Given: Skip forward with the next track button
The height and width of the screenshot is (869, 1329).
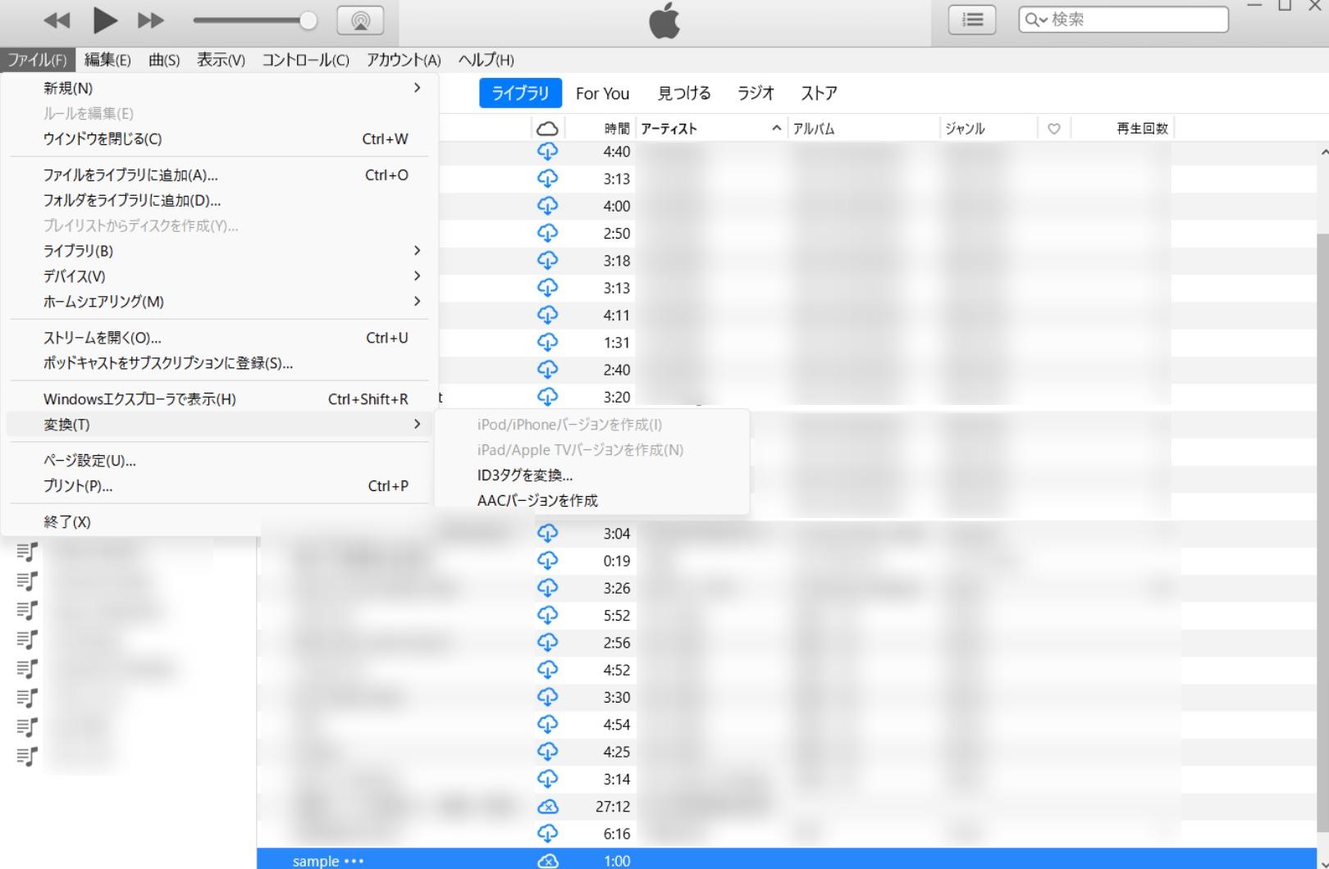Looking at the screenshot, I should coord(151,20).
